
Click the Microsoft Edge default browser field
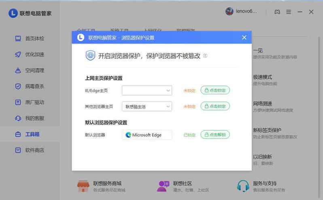coord(147,135)
